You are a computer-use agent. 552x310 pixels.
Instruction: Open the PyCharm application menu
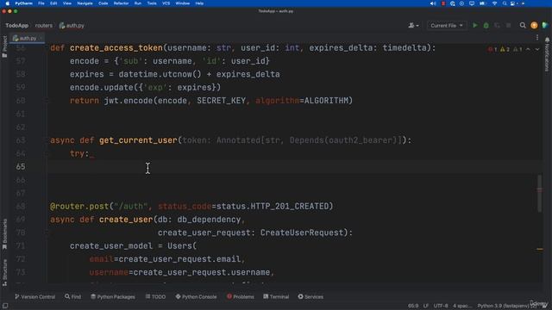coord(23,3)
